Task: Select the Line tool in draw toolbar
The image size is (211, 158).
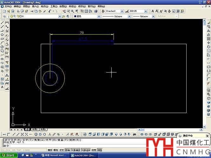Action: pyautogui.click(x=3, y=23)
